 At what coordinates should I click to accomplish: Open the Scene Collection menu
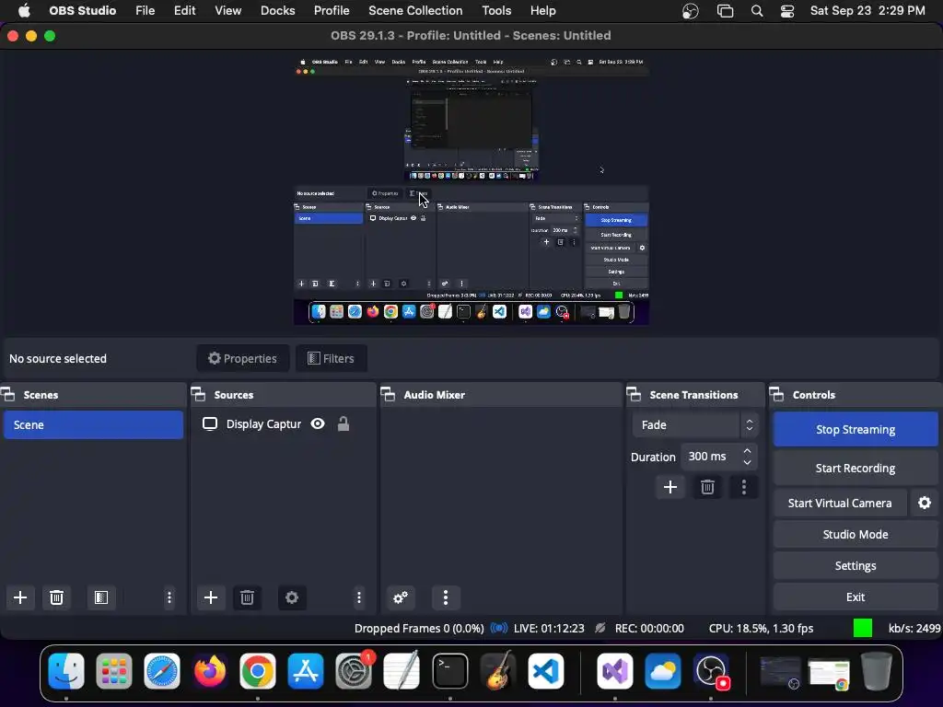point(415,11)
